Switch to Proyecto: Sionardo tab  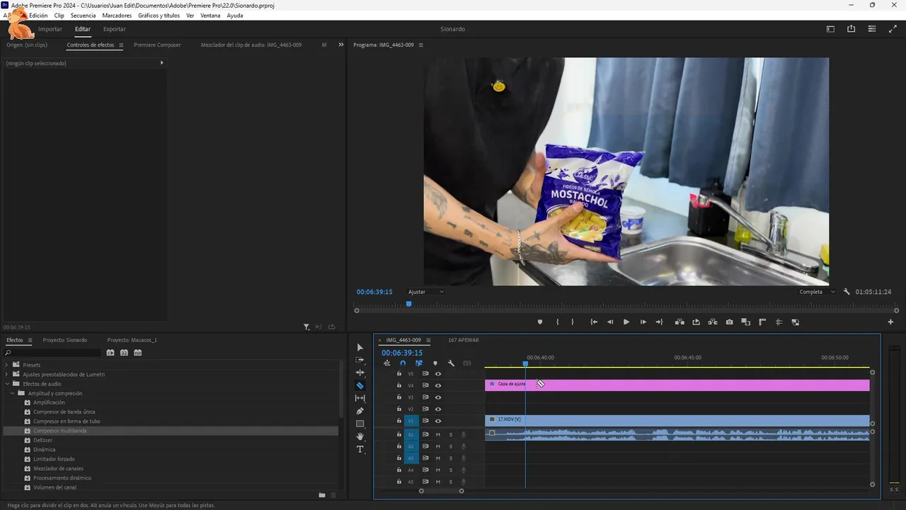[x=65, y=340]
